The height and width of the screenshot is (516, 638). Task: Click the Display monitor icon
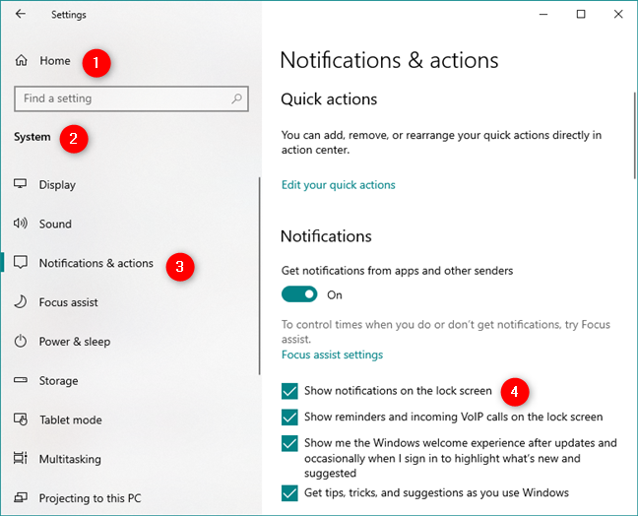[21, 185]
